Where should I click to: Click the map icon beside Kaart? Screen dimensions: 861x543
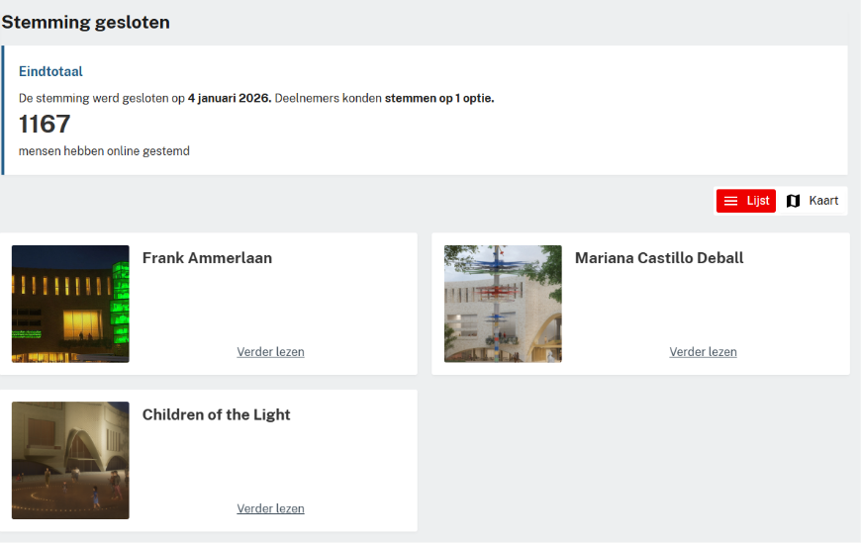click(793, 201)
